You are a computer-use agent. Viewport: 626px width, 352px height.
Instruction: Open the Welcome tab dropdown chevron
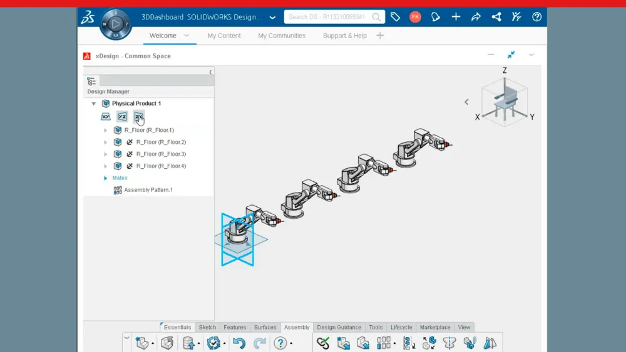coord(187,36)
